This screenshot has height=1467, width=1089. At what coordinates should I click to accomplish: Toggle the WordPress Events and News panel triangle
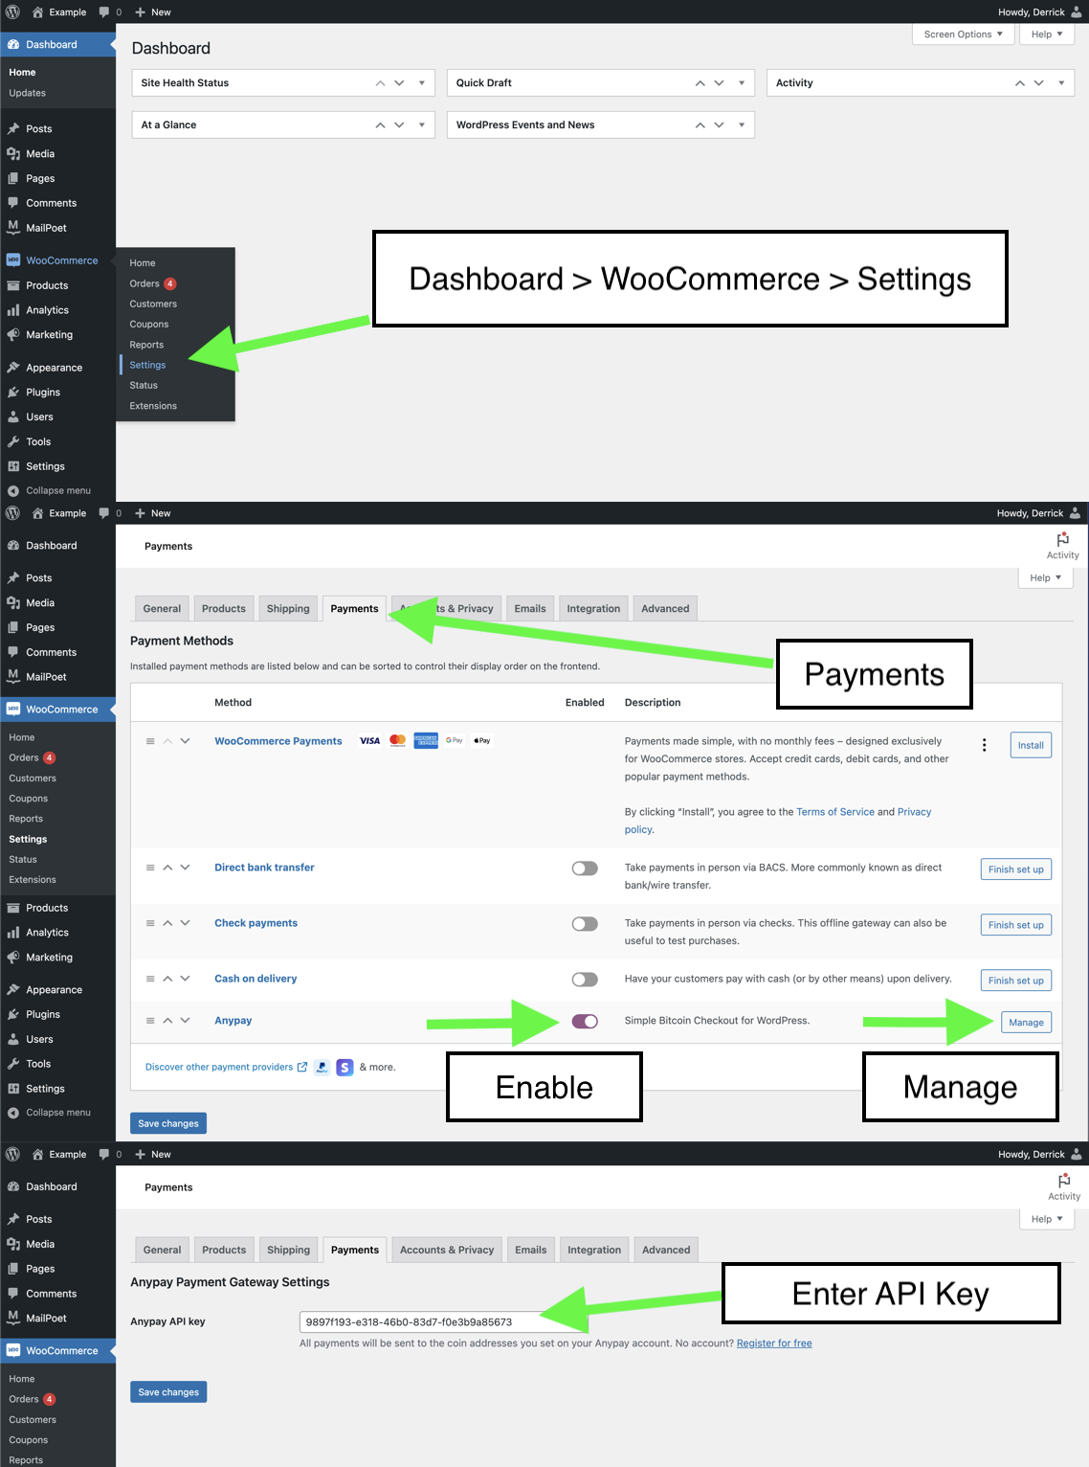(x=741, y=125)
